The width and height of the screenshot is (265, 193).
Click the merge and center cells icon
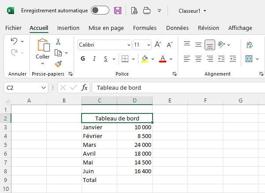coord(249,58)
